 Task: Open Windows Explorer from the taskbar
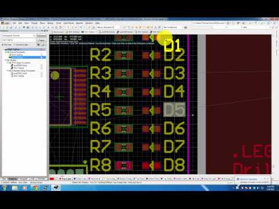tap(15, 188)
